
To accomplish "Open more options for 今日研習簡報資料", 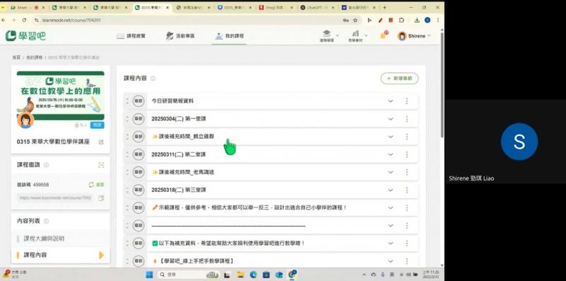I will tap(407, 101).
